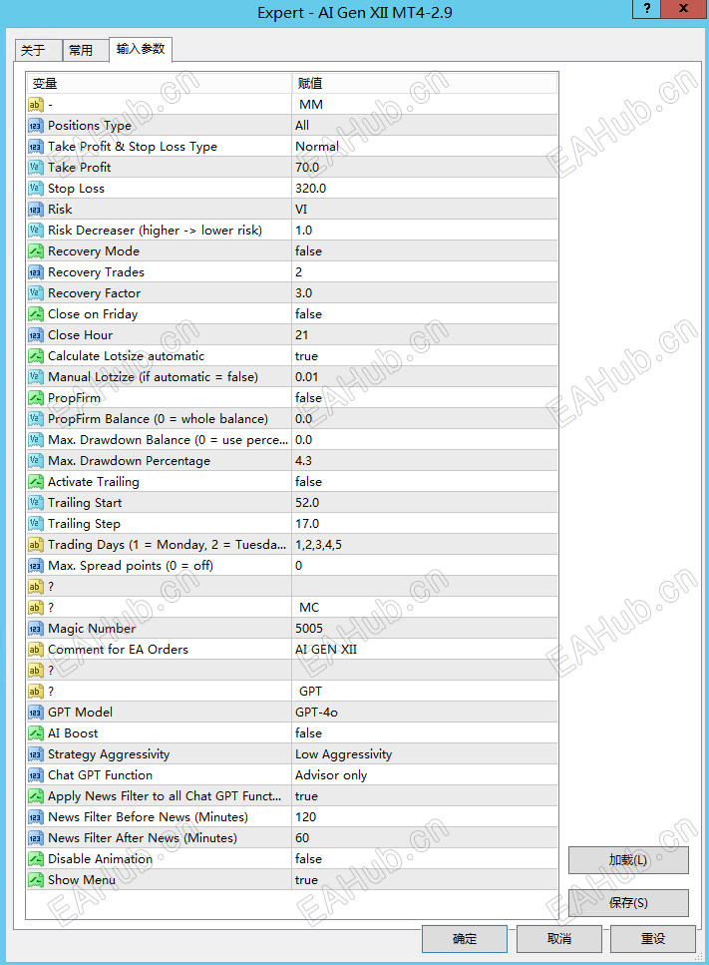Click the 保存(S) button
This screenshot has height=965, width=709.
pos(628,903)
